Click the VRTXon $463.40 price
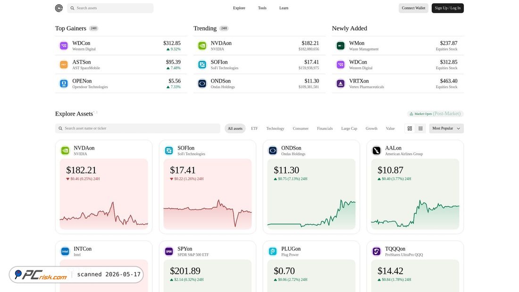The image size is (519, 292). 449,81
